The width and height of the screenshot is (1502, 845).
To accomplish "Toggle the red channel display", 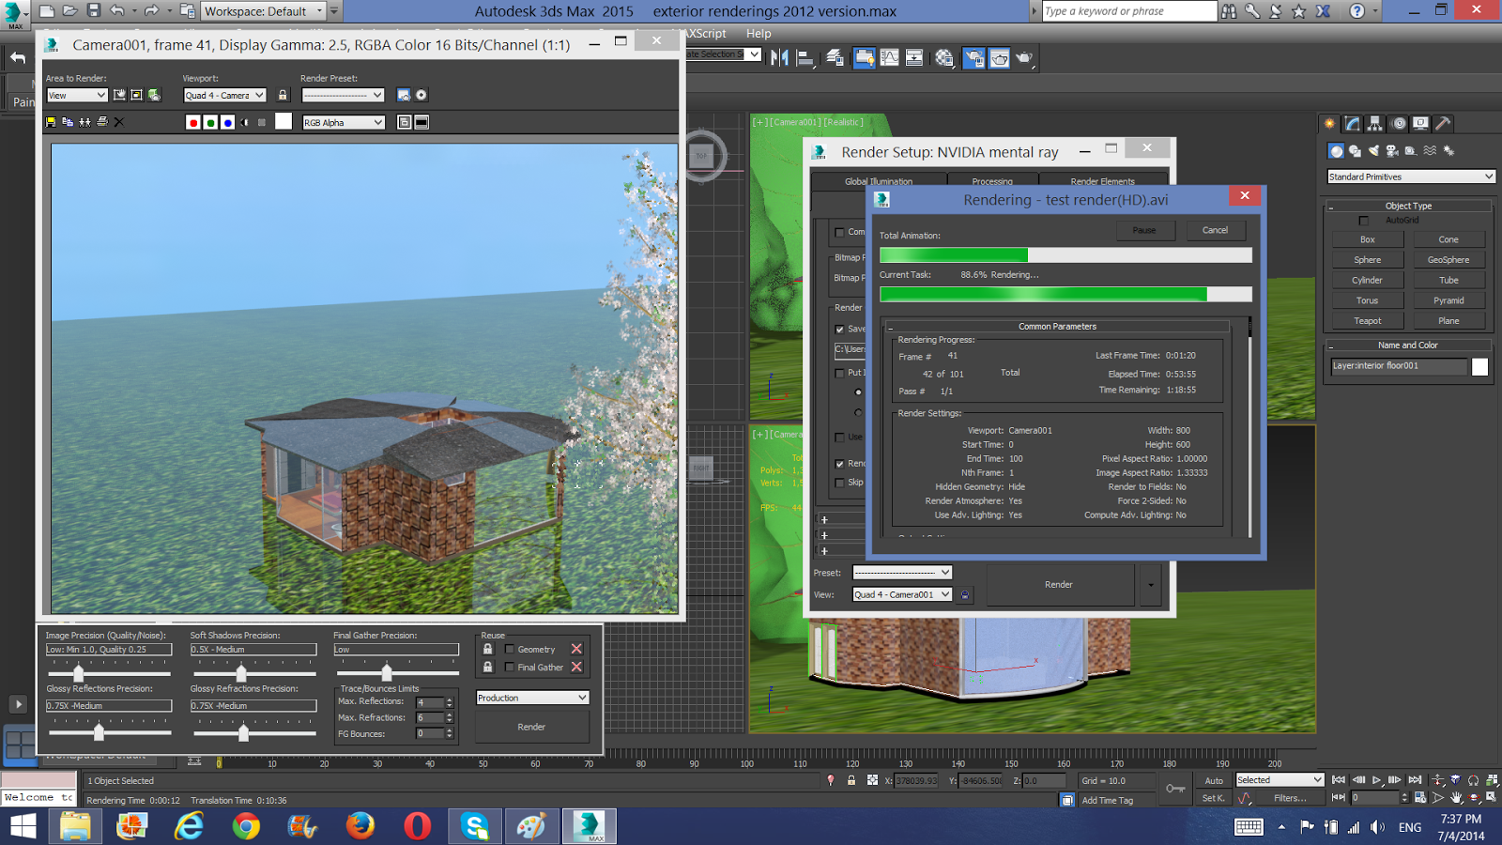I will click(193, 122).
